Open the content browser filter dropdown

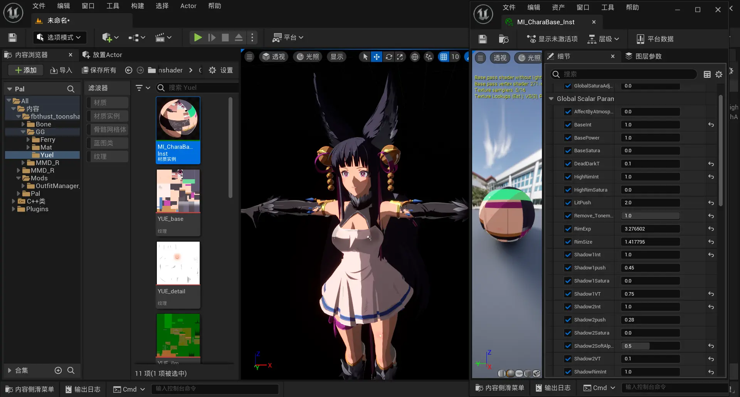[x=143, y=88]
